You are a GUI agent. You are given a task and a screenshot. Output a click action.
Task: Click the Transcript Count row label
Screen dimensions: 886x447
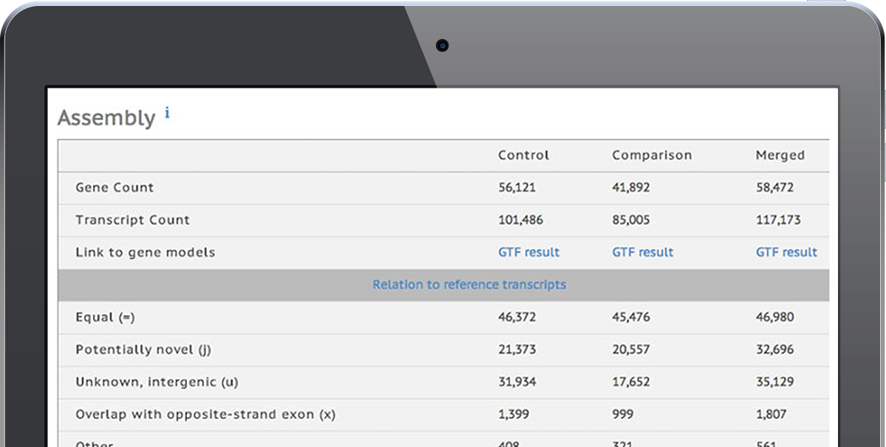[x=132, y=220]
